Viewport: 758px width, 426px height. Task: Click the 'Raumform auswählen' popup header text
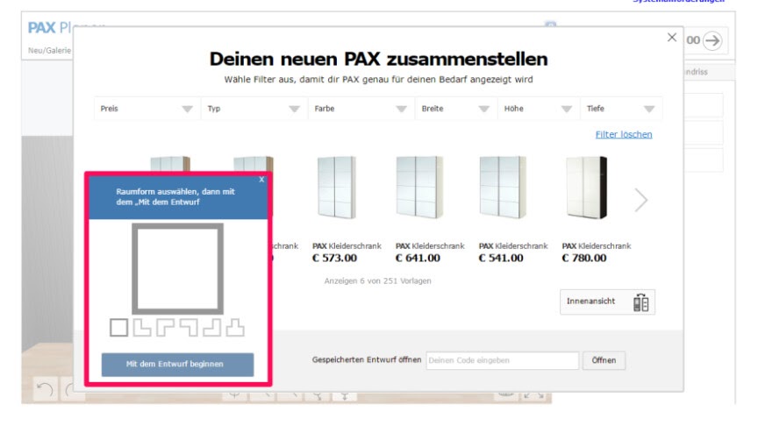[175, 196]
